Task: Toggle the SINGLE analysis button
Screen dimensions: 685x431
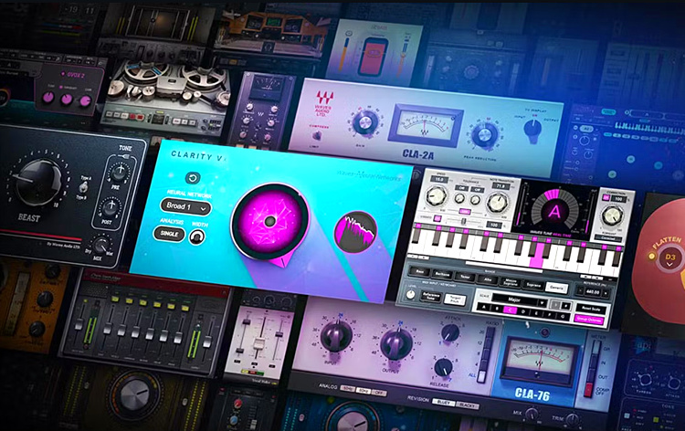Action: click(x=171, y=236)
